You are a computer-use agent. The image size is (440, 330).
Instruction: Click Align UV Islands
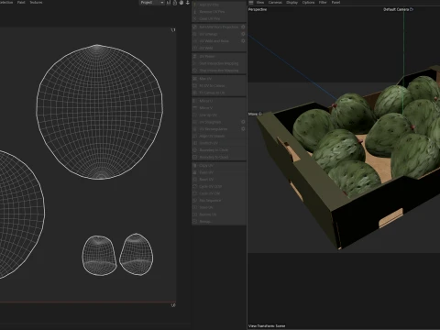tap(219, 136)
